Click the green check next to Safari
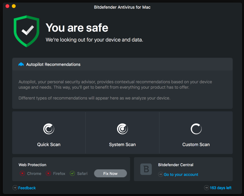Screen dimensions: 244x196 72,173
